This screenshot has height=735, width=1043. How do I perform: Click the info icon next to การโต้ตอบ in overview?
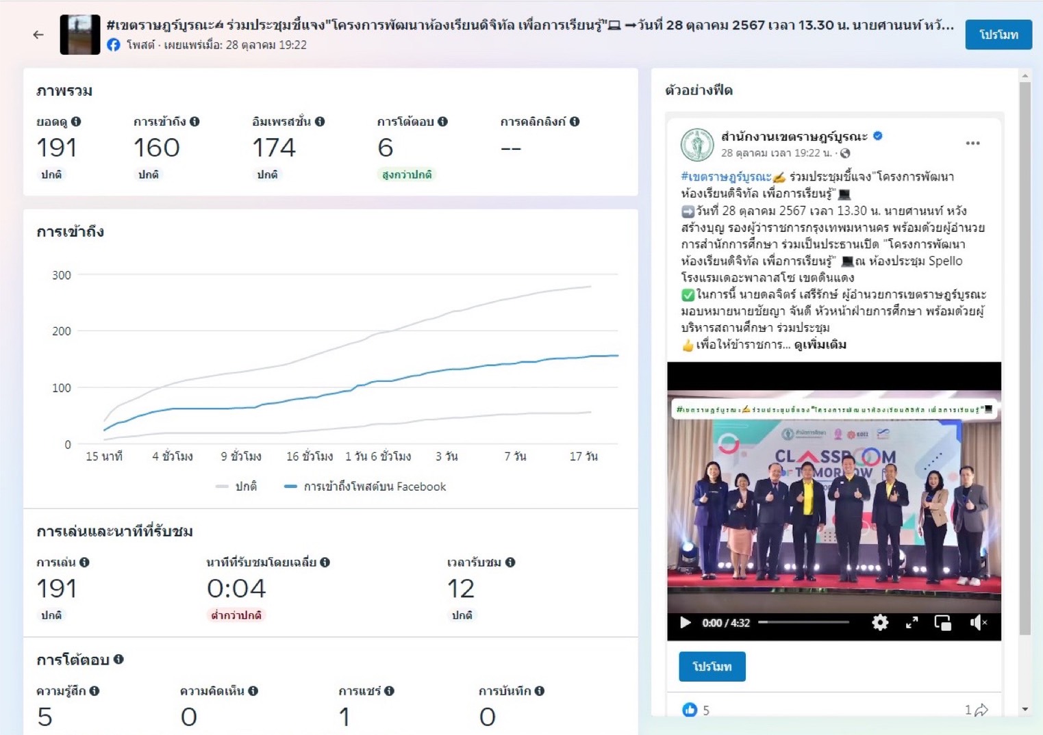(x=442, y=121)
